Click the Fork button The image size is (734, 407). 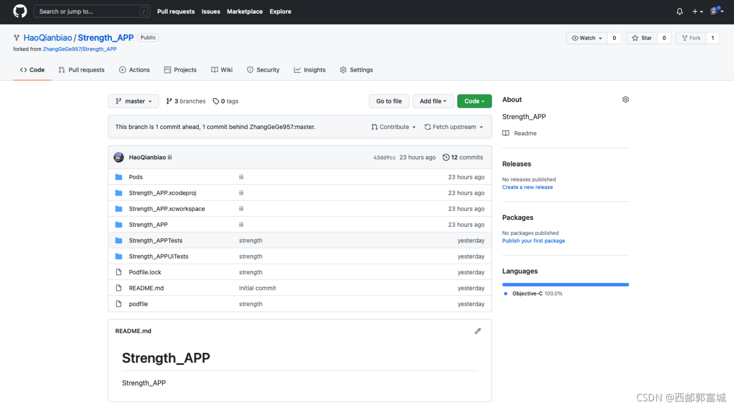point(690,38)
